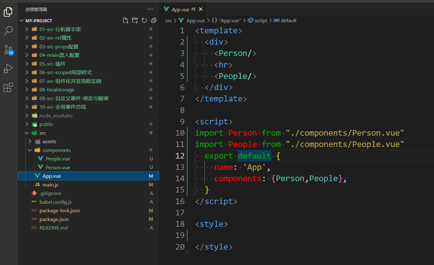The width and height of the screenshot is (434, 265).
Task: Select App.vue in the file tree
Action: [88, 176]
